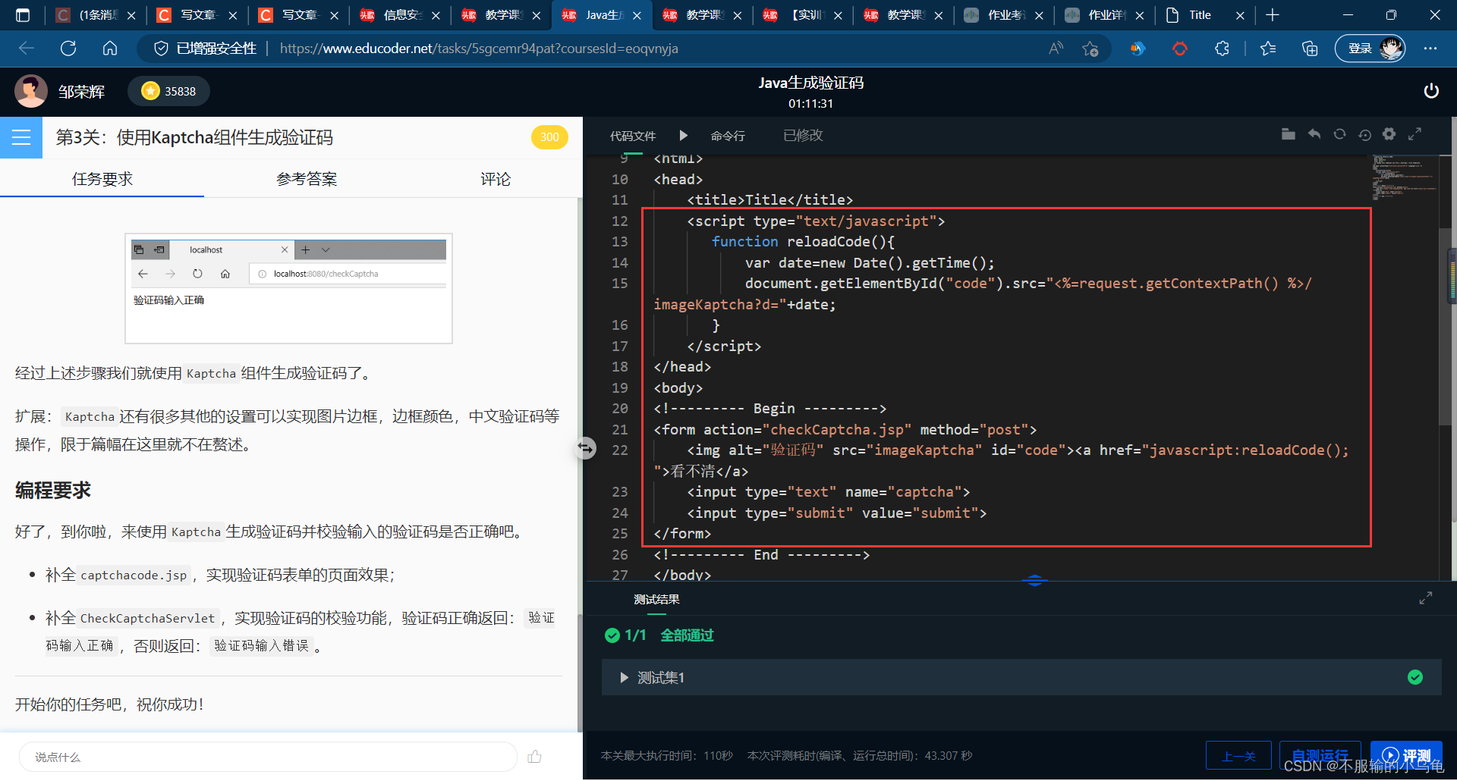Screen dimensions: 1457x781
Task: Open browser settings and more menu
Action: coord(1430,49)
